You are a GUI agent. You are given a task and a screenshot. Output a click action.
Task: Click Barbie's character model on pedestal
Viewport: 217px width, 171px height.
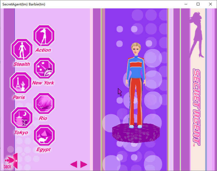tap(136, 85)
